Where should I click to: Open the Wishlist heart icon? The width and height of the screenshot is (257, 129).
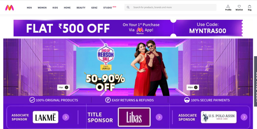[x=239, y=6]
